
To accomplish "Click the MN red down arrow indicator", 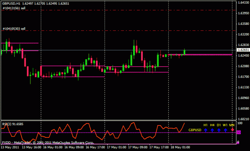I will [232, 129].
